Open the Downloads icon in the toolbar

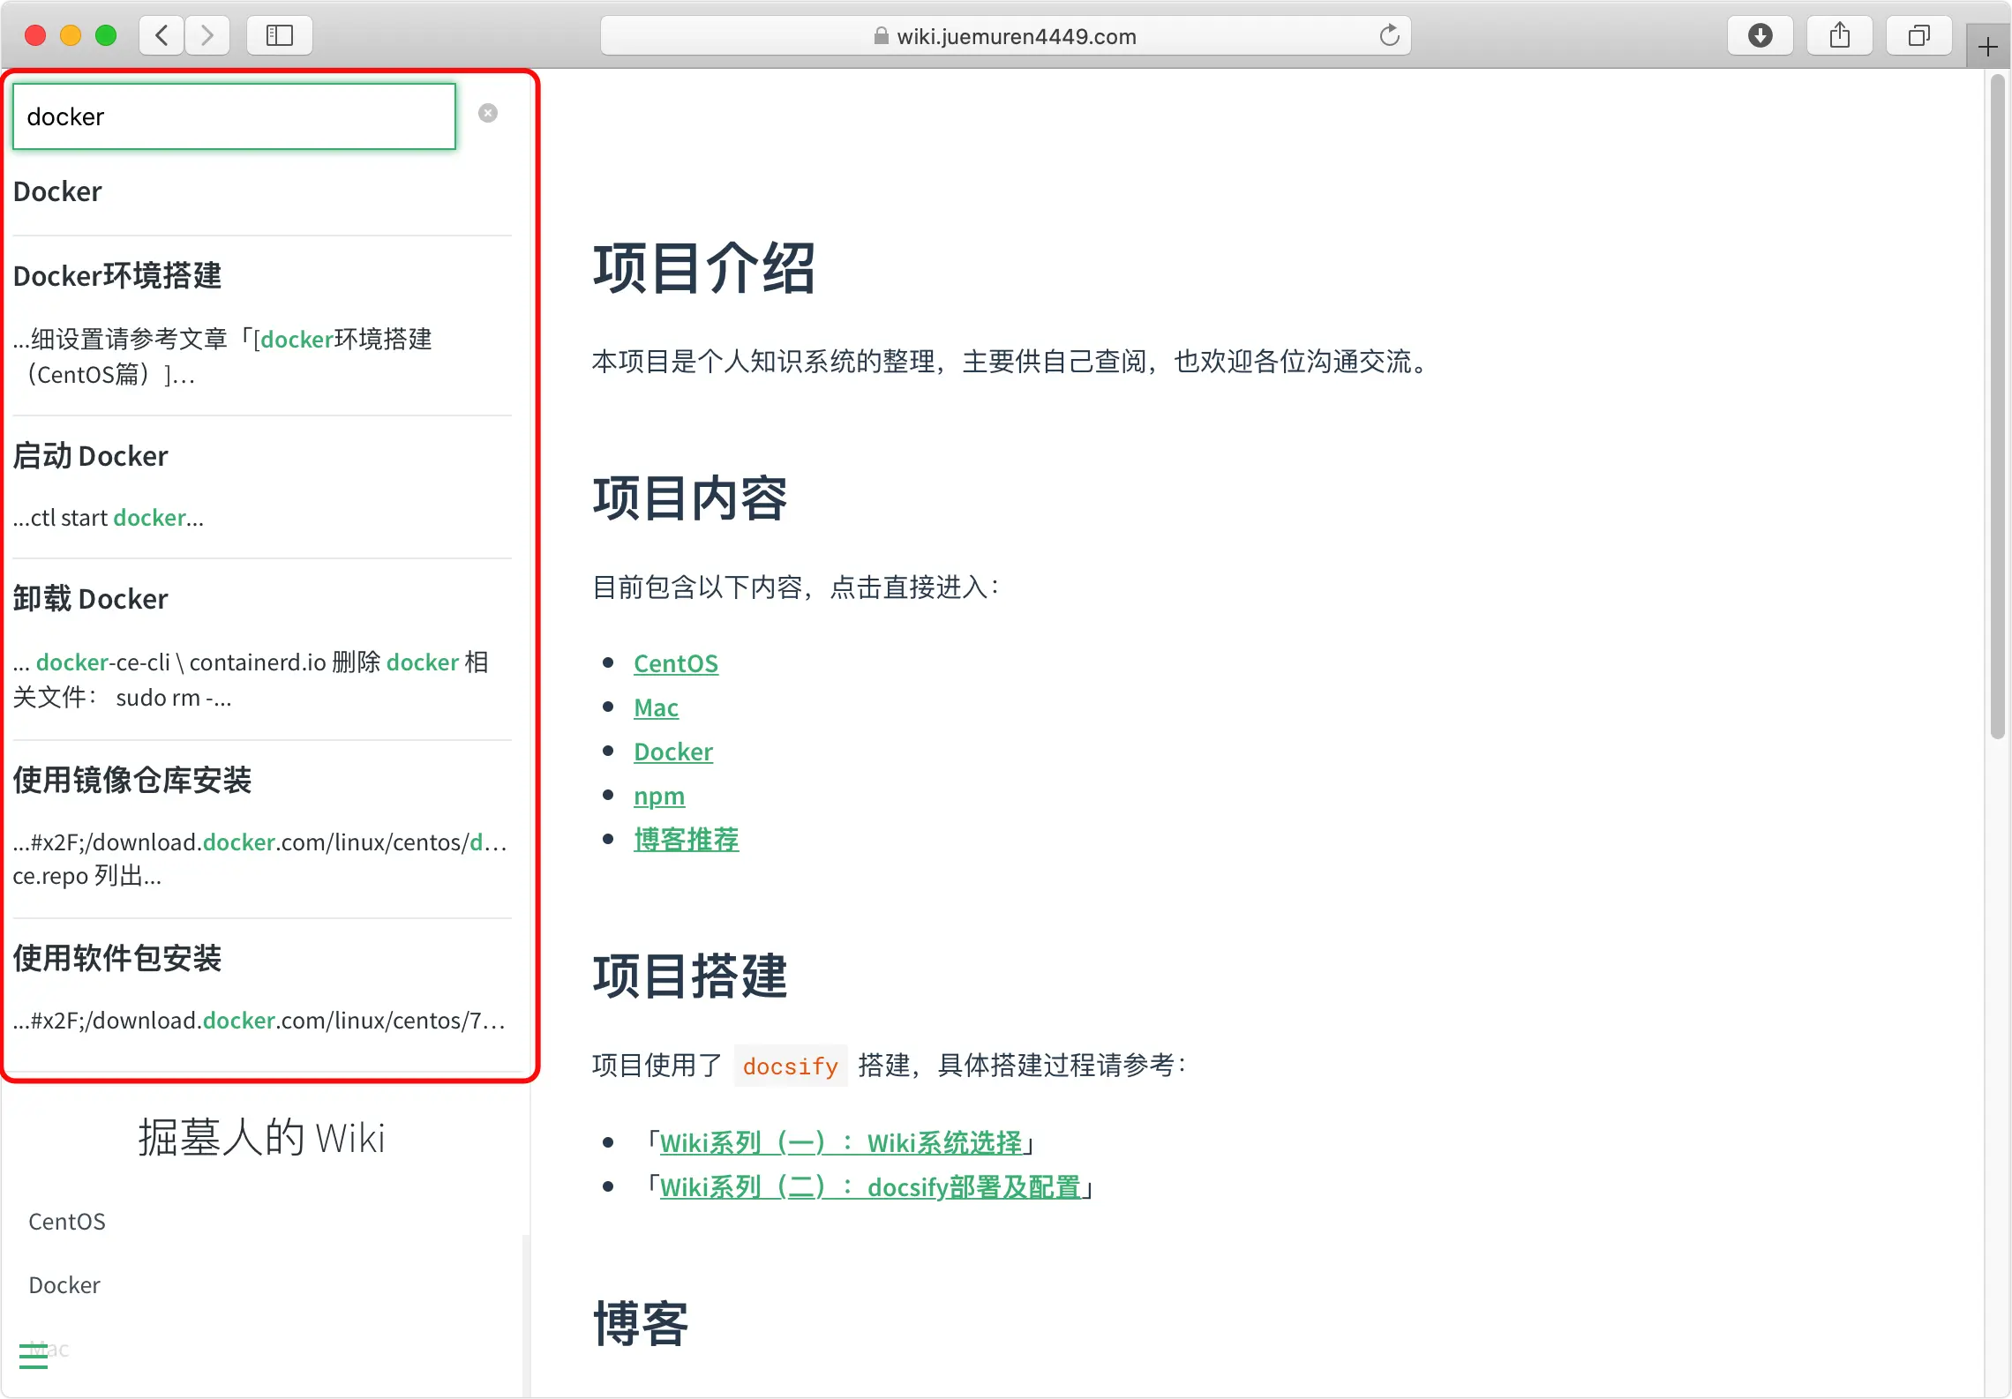coord(1760,35)
